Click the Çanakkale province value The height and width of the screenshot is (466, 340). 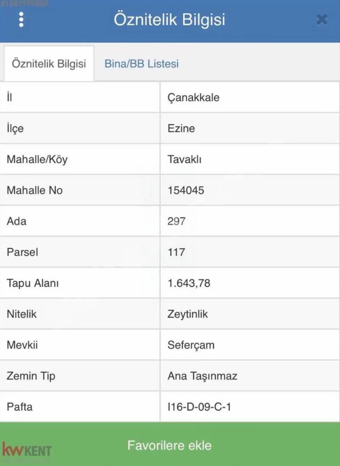click(193, 98)
